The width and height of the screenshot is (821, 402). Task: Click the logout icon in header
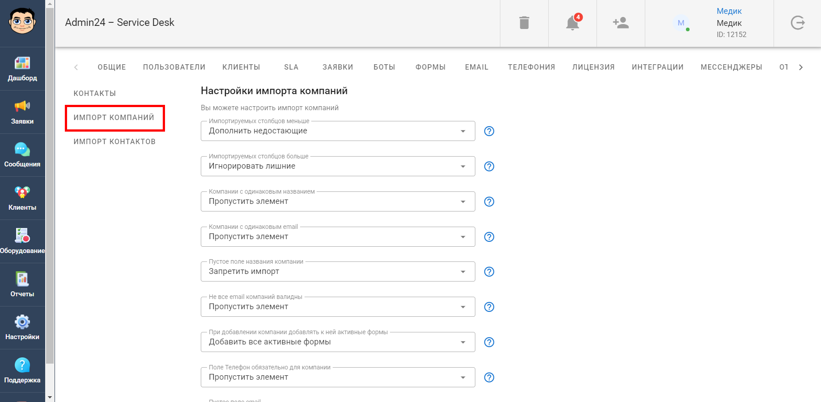click(x=798, y=23)
